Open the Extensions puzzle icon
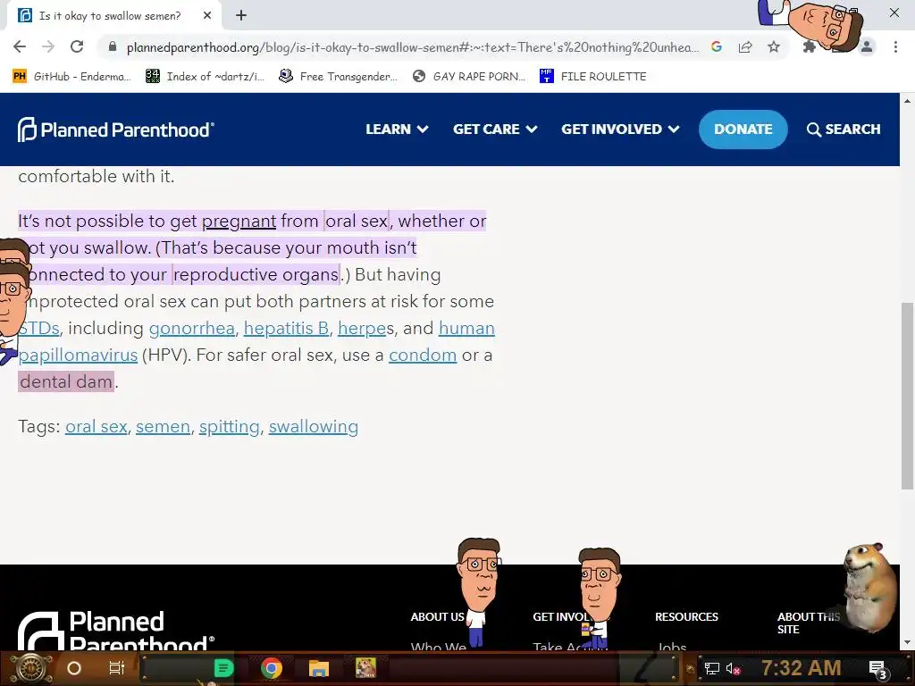This screenshot has height=686, width=915. pyautogui.click(x=809, y=46)
